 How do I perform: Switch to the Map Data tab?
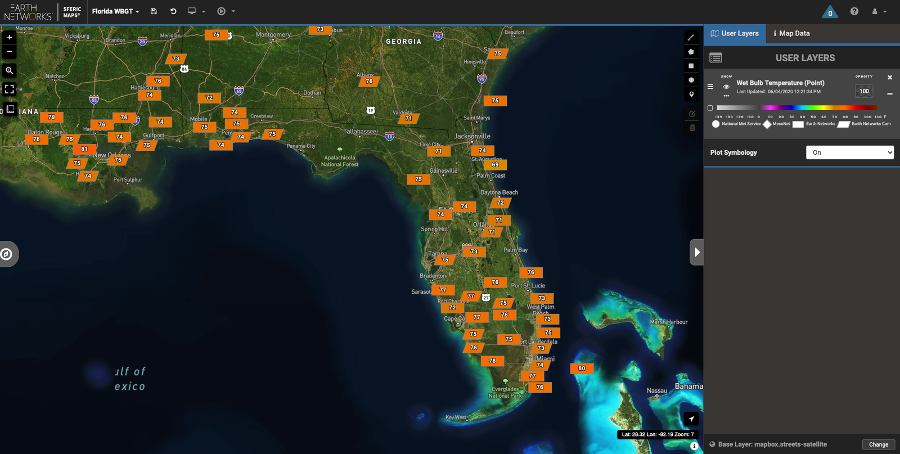click(791, 33)
